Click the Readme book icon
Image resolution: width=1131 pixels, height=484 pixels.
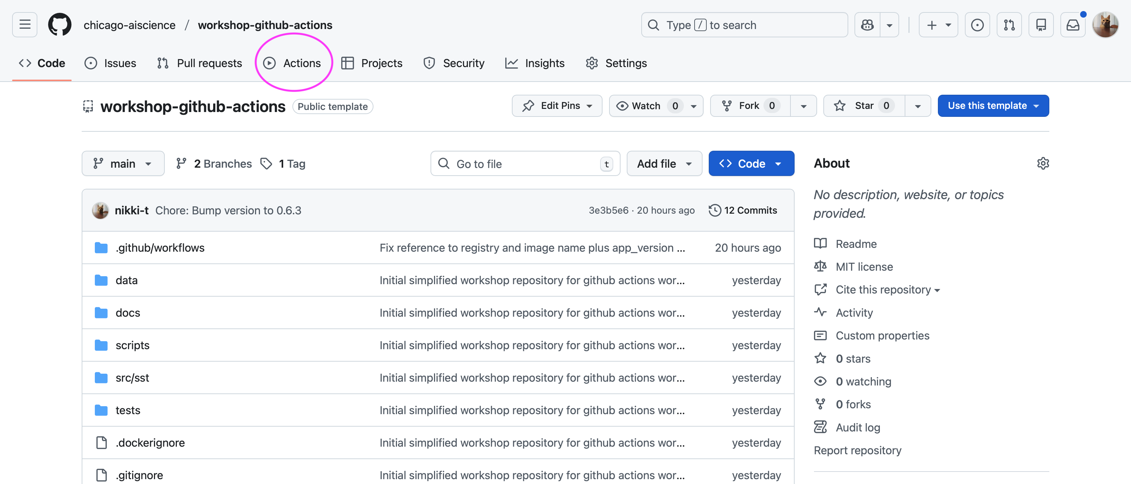coord(821,244)
